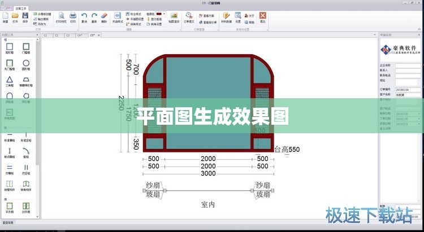
Task: Switch to document tab C2
Action: 57,36
